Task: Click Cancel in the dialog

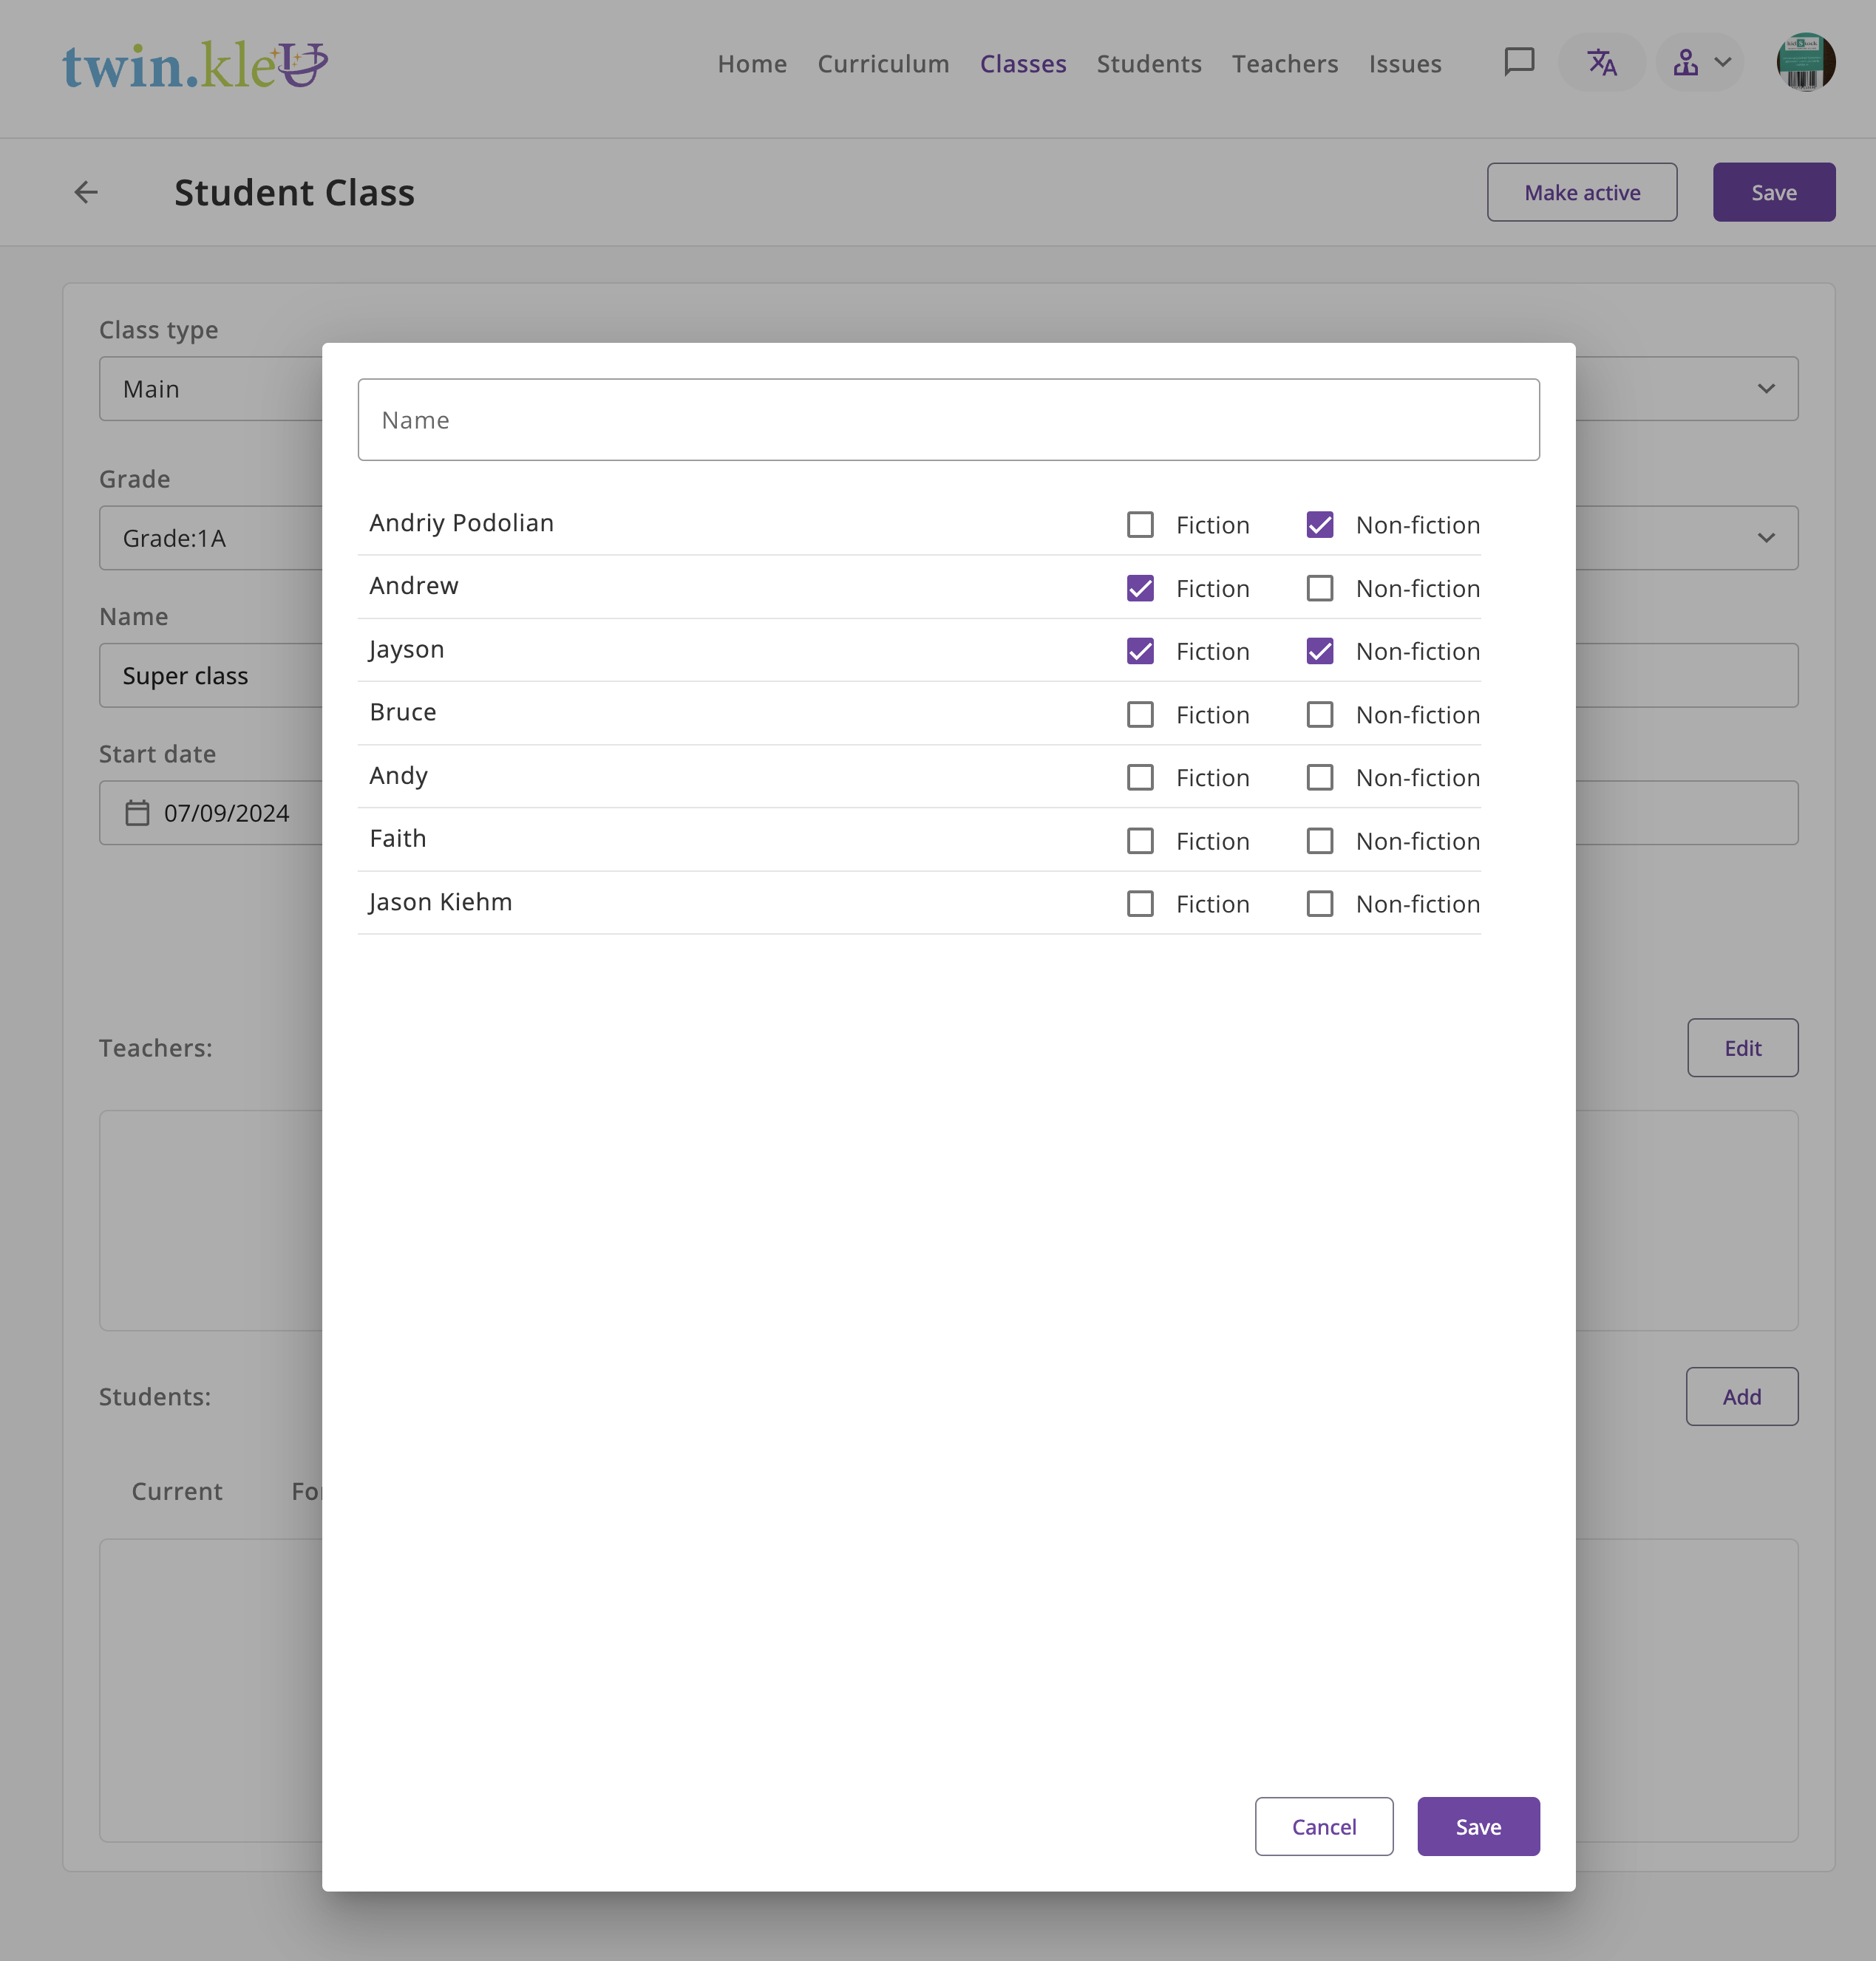Action: (1323, 1826)
